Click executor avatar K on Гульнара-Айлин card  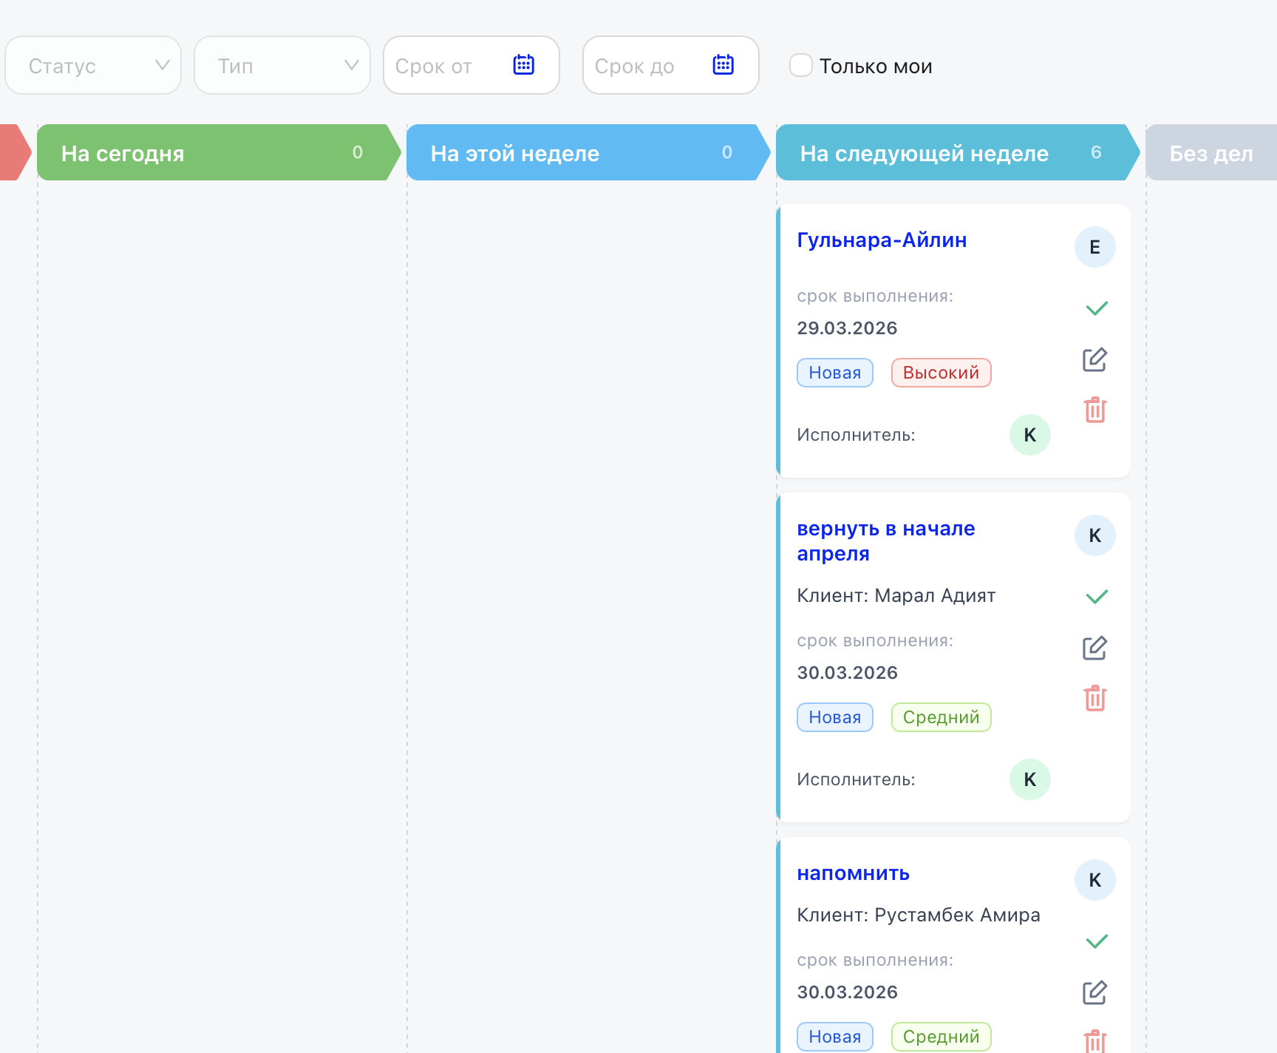(1029, 435)
